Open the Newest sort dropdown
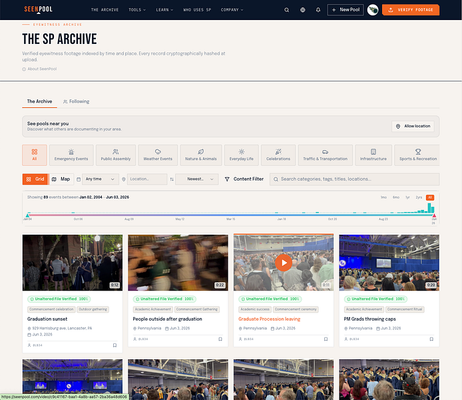The height and width of the screenshot is (400, 462). pyautogui.click(x=197, y=179)
